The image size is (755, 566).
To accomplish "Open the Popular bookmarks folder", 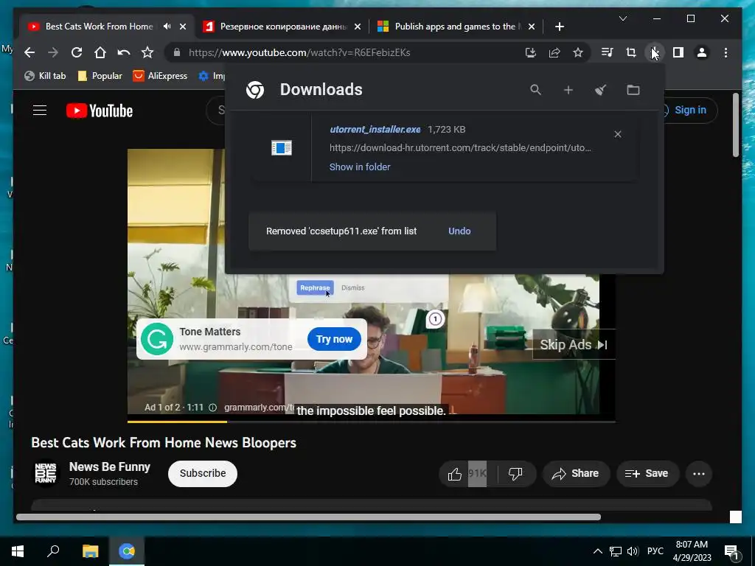I will click(x=100, y=76).
